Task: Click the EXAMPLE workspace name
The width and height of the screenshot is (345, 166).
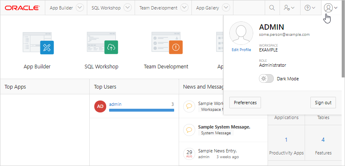Action: [x=268, y=50]
